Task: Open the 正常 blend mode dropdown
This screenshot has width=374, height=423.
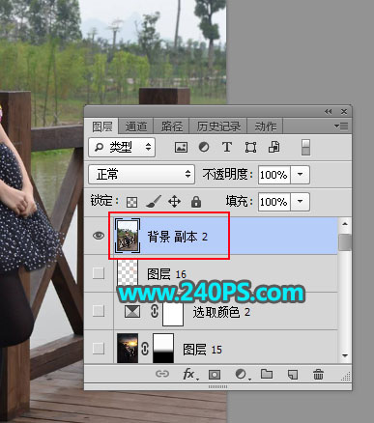Action: [x=142, y=175]
